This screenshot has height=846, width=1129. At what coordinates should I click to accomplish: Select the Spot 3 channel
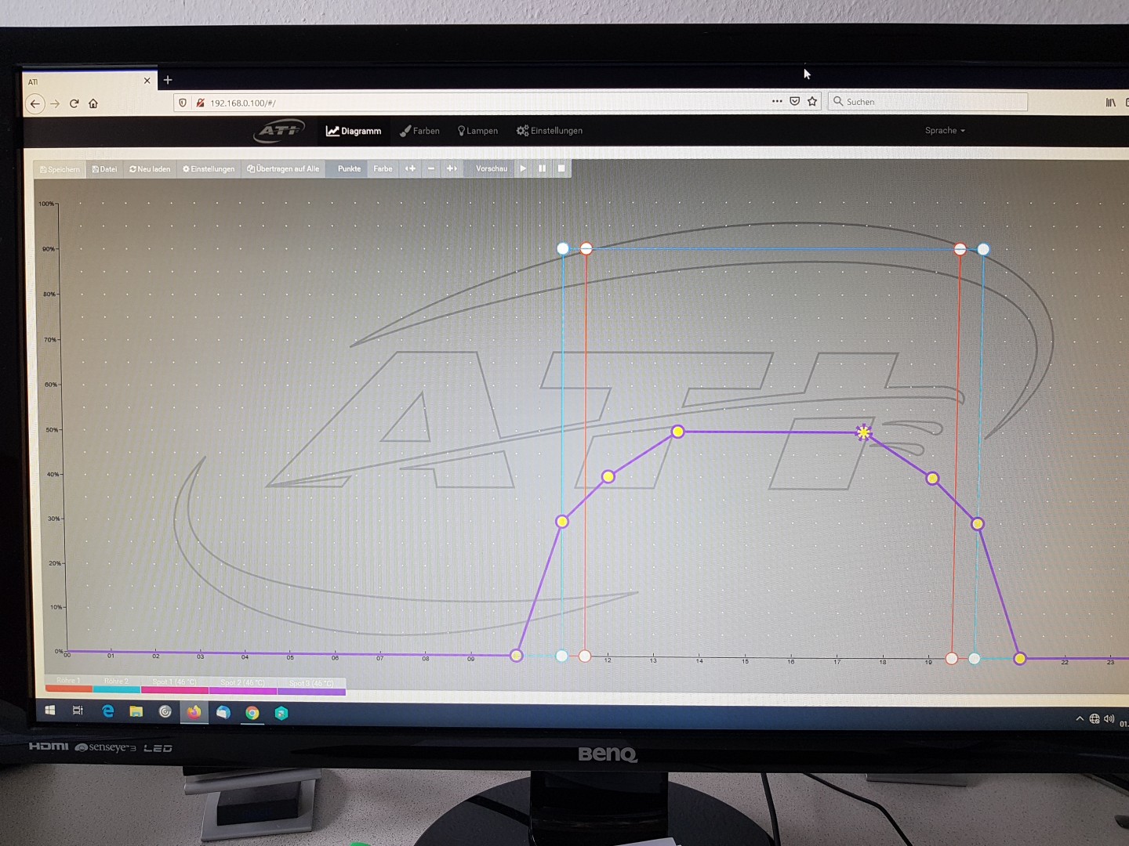click(311, 687)
